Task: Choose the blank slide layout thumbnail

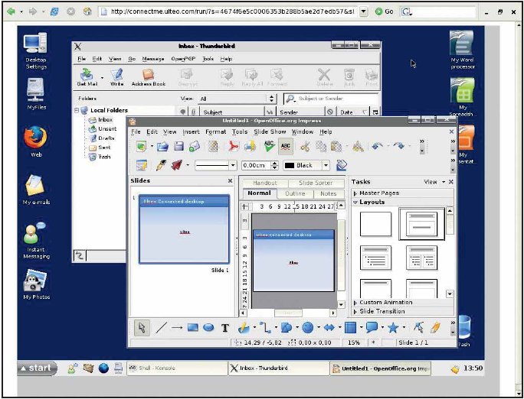Action: 375,224
